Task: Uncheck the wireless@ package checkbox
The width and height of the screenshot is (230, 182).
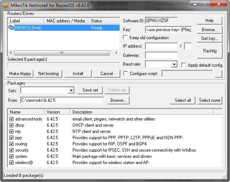Action: [11, 163]
